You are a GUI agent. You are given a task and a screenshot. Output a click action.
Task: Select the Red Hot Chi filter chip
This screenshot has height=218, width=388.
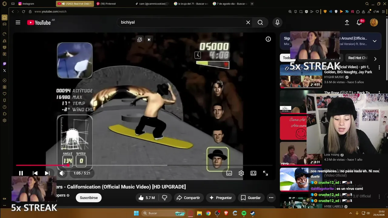tap(358, 58)
